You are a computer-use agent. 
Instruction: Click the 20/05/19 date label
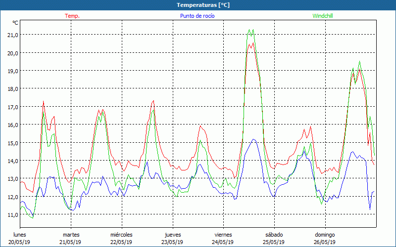click(x=19, y=242)
